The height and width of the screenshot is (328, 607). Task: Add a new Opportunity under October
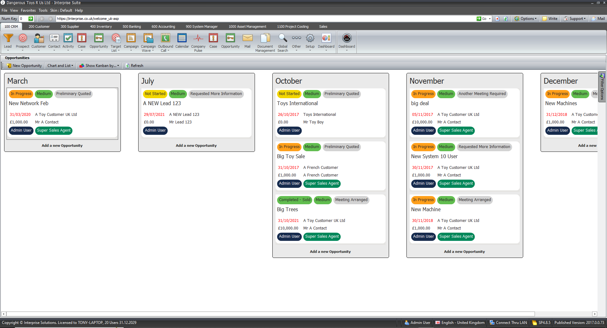coord(330,251)
